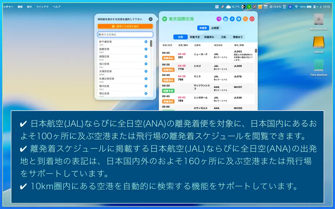This screenshot has width=335, height=209.
Task: Click the green airplane icon beside 東京国際空港
Action: 165,19
